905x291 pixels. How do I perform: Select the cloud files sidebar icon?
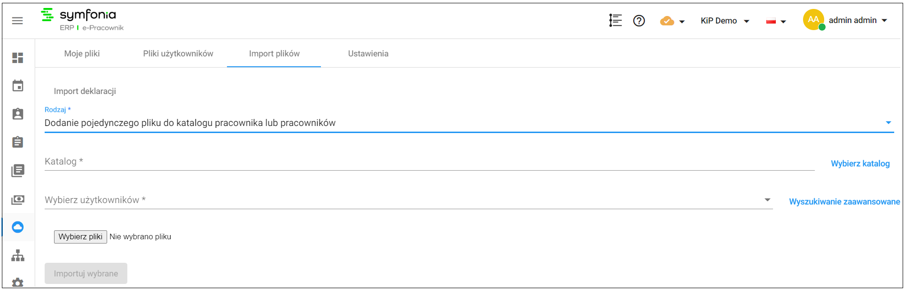click(x=18, y=227)
